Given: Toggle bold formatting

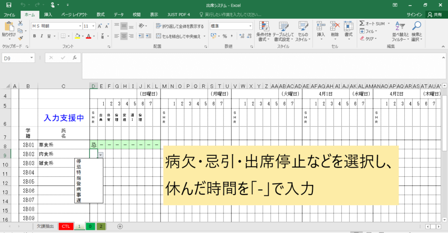Looking at the screenshot, I should pos(34,36).
